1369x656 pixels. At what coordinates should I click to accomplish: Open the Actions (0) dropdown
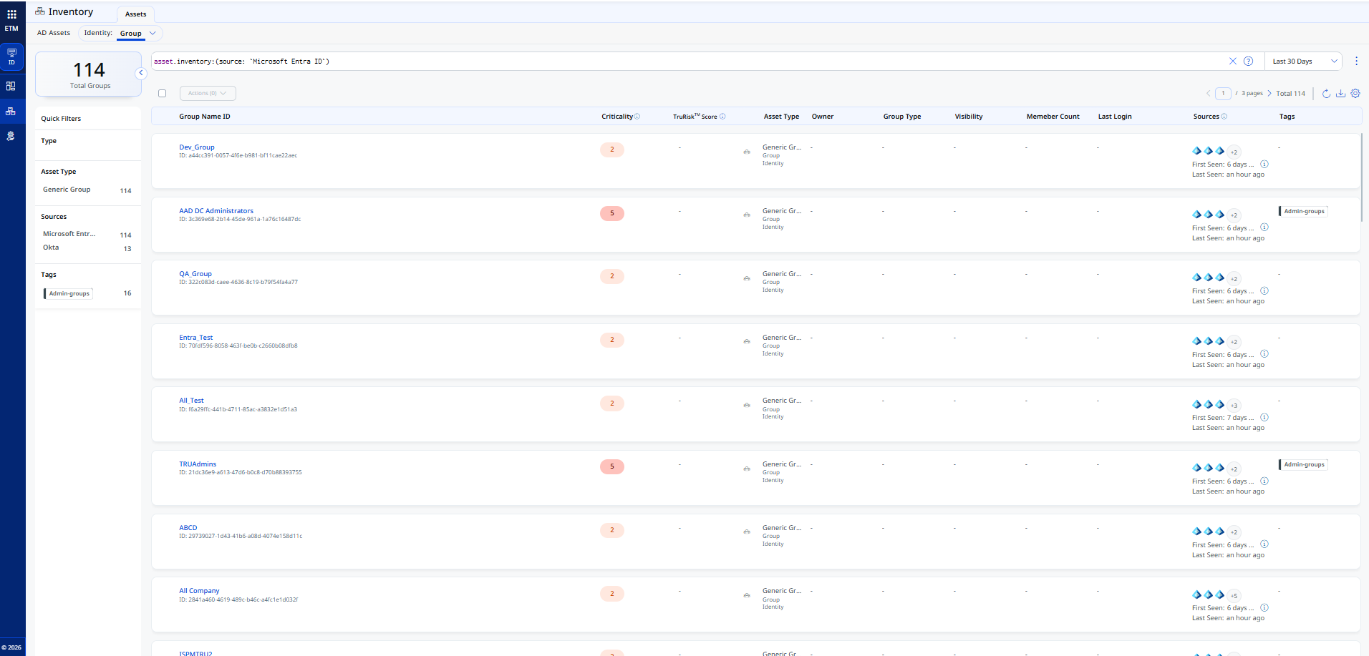[x=208, y=94]
